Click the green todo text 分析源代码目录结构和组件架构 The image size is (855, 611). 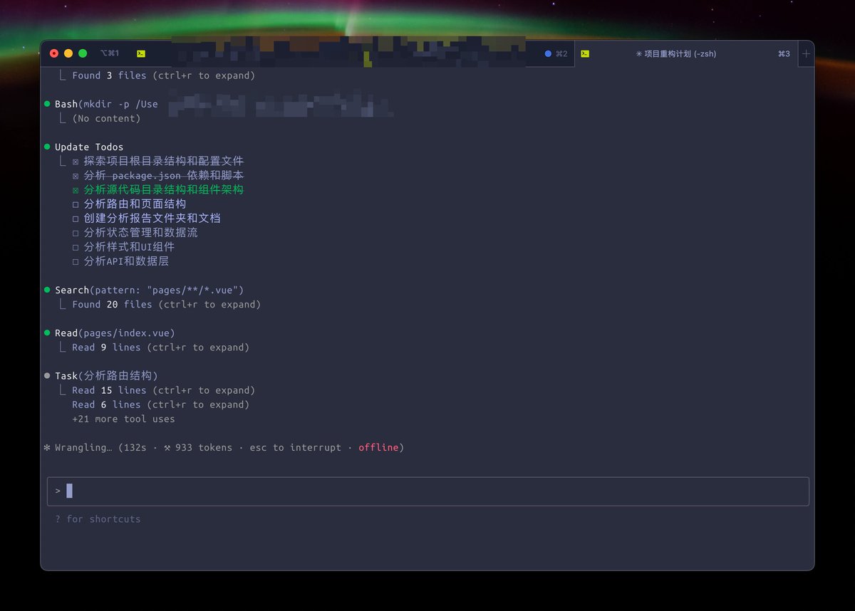click(x=163, y=190)
